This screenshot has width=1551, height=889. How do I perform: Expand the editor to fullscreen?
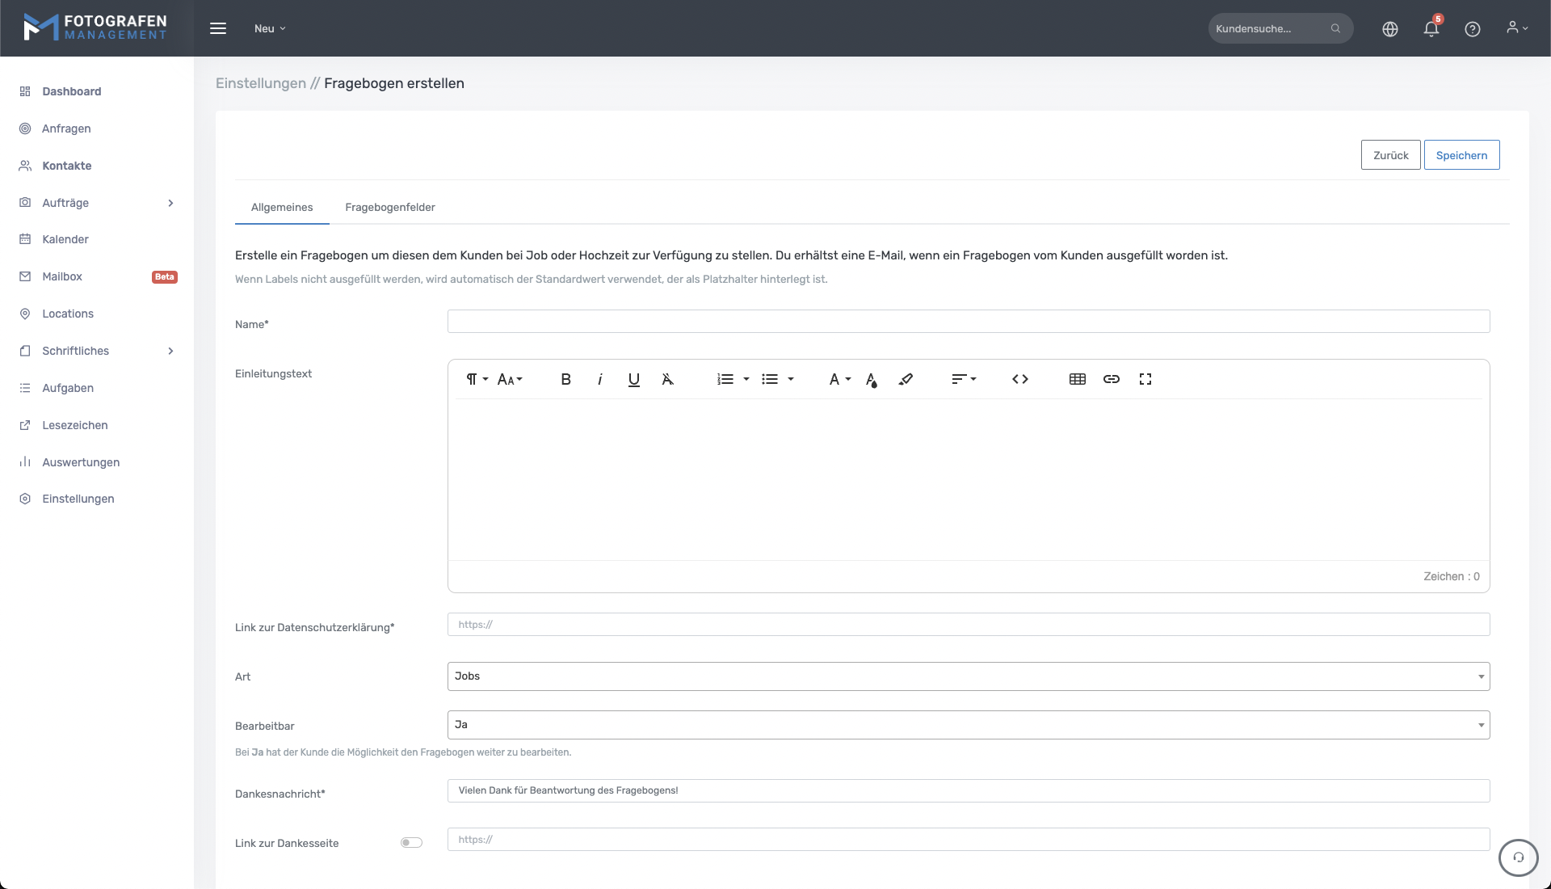[x=1145, y=379]
